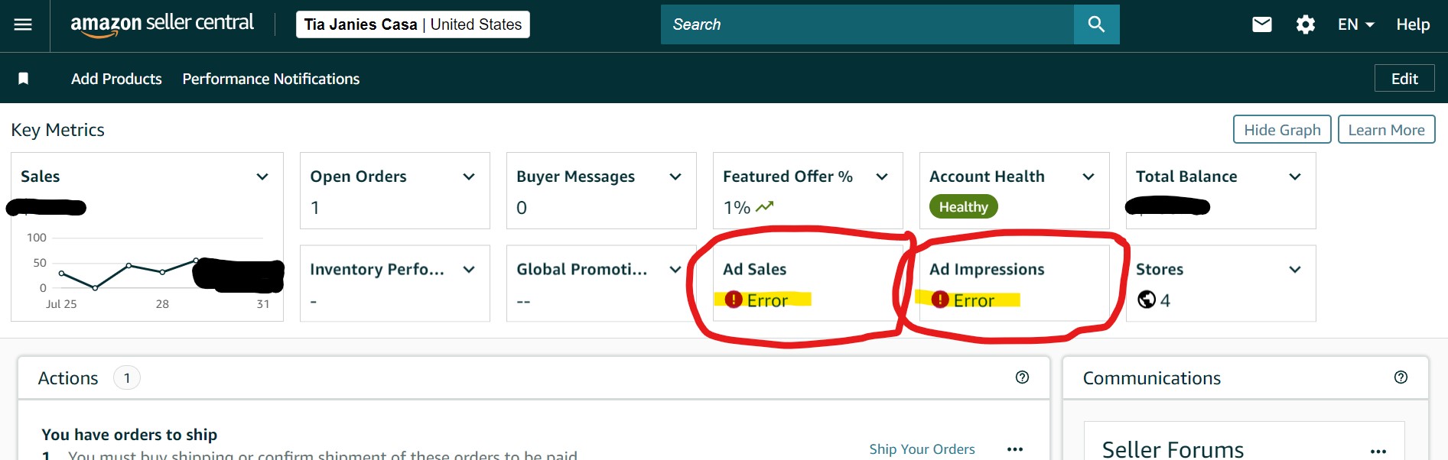Viewport: 1448px width, 460px height.
Task: Click the bookmark icon in the favorites bar
Action: 24,79
